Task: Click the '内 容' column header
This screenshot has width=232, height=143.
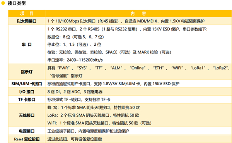Action: [138, 14]
